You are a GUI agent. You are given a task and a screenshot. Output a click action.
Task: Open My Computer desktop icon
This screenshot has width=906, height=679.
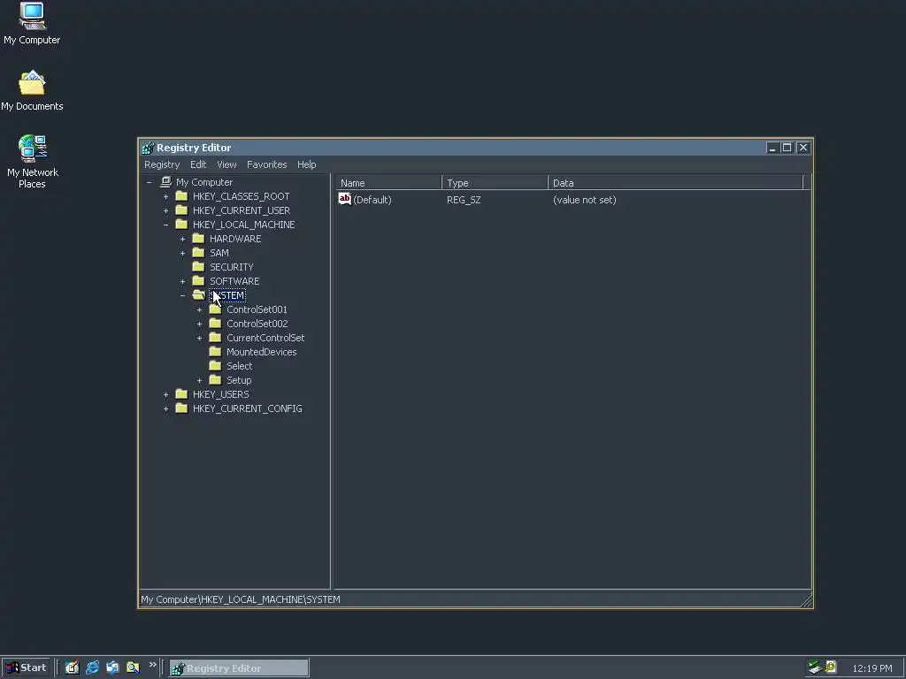point(32,24)
